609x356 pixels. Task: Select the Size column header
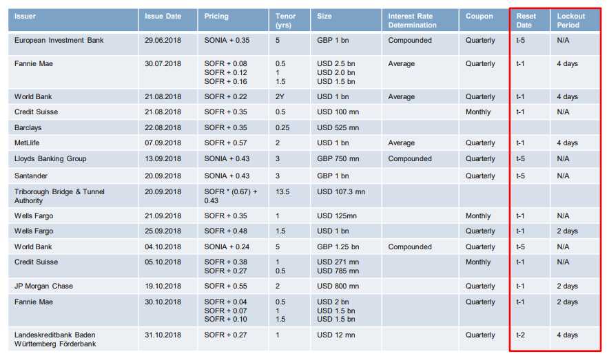click(x=346, y=20)
